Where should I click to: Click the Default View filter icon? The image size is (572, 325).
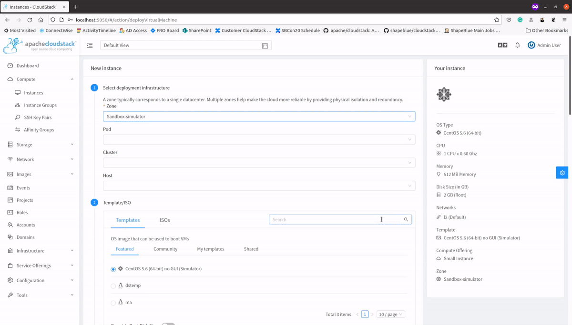pos(265,46)
